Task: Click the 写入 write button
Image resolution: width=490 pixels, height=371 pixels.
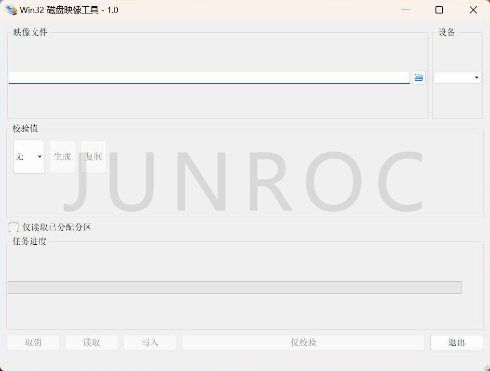Action: coord(150,343)
